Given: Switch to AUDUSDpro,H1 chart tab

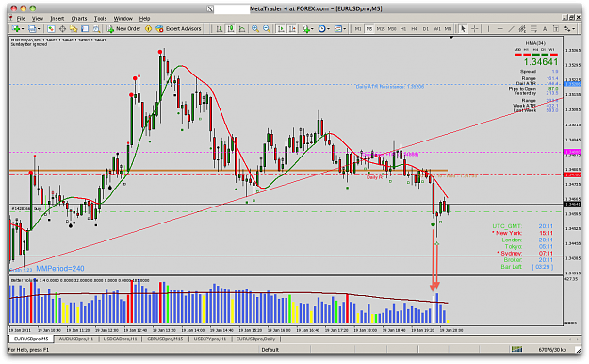Looking at the screenshot, I should point(76,339).
